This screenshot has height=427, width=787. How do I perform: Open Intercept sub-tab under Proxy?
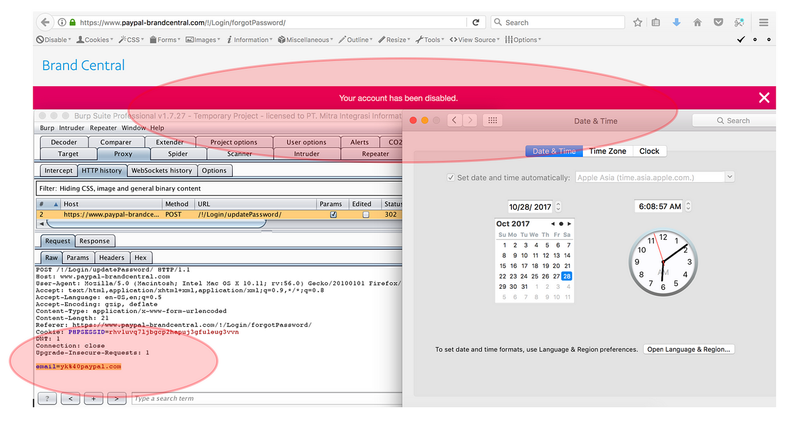tap(58, 170)
